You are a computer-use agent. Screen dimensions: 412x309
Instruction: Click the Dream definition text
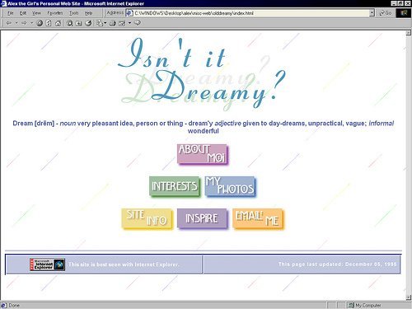pos(204,127)
